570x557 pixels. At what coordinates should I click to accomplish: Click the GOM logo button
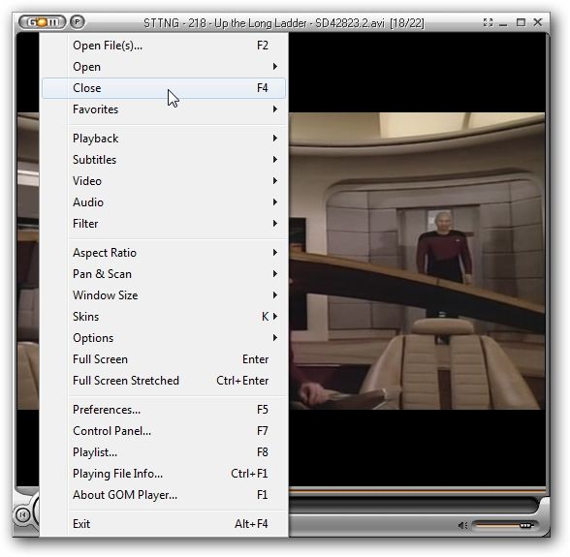tap(42, 22)
